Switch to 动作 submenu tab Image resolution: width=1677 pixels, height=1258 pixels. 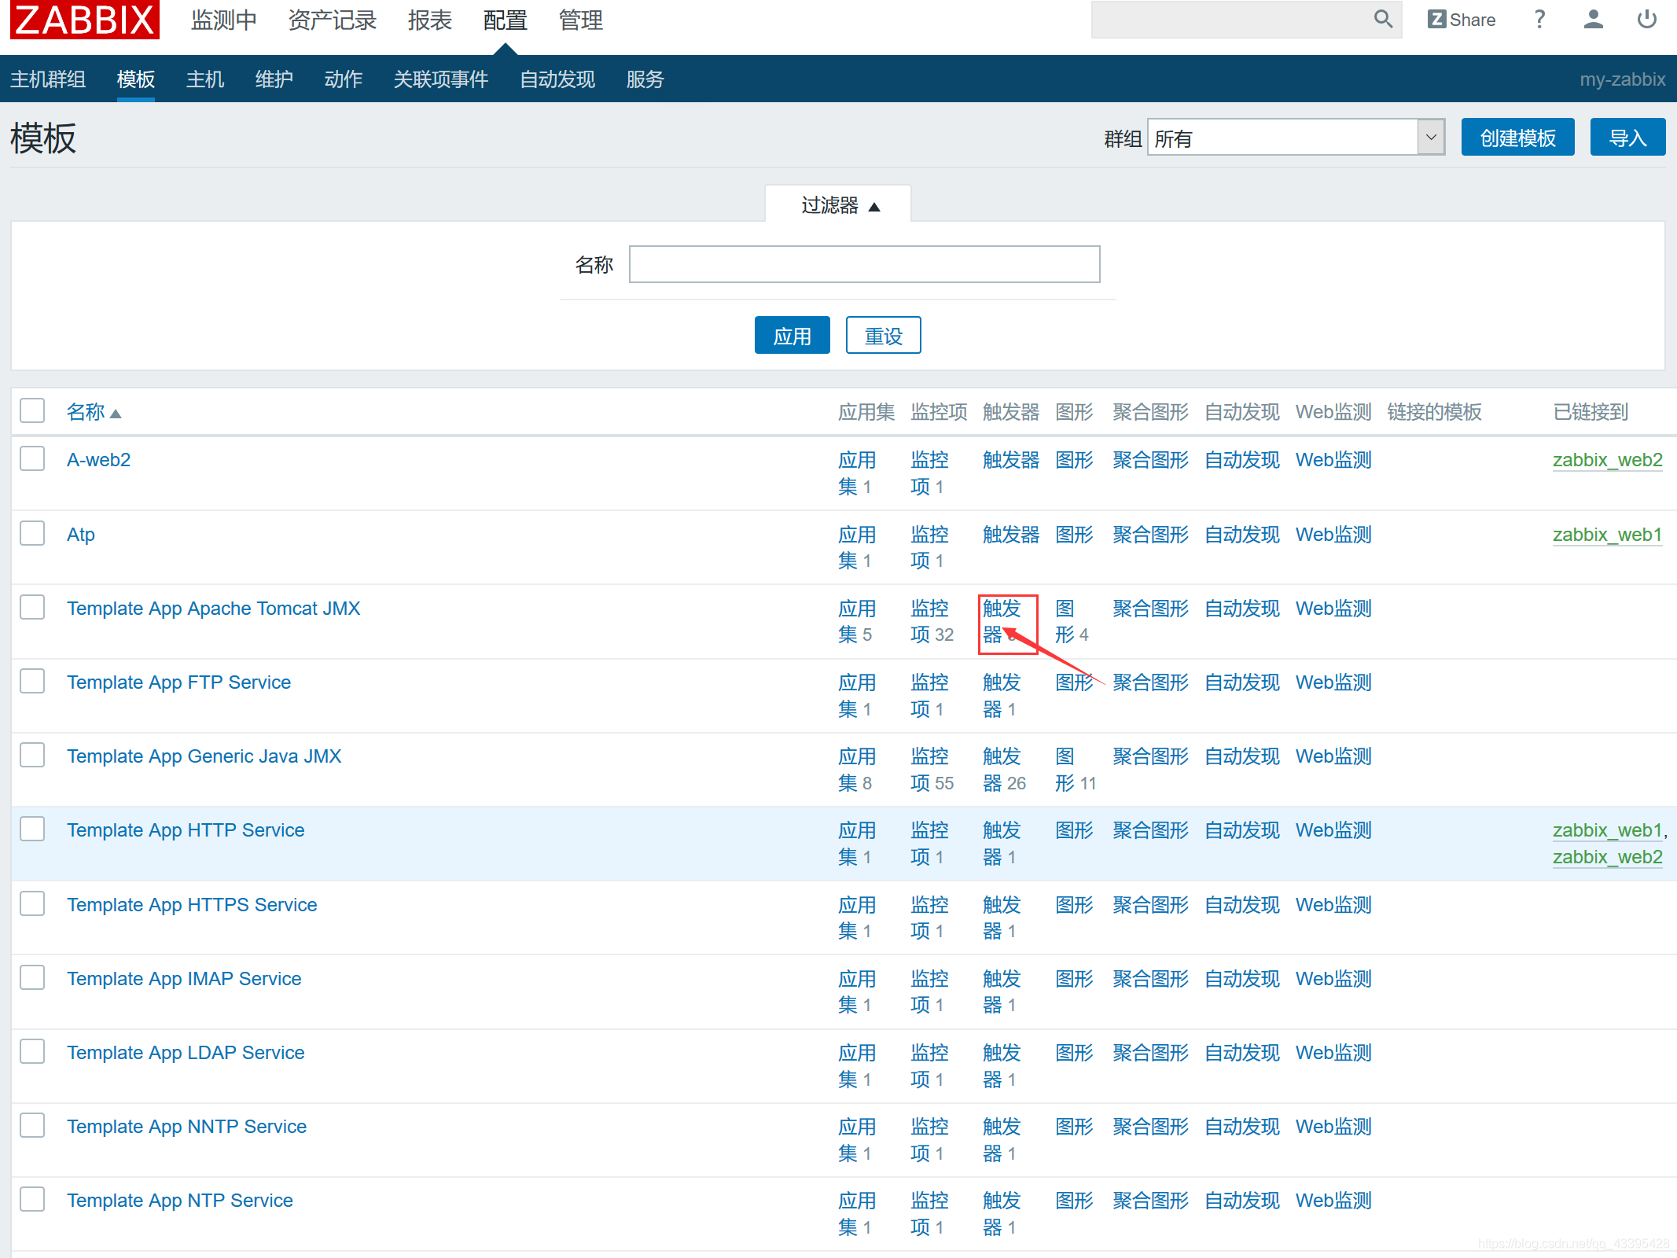pyautogui.click(x=344, y=79)
